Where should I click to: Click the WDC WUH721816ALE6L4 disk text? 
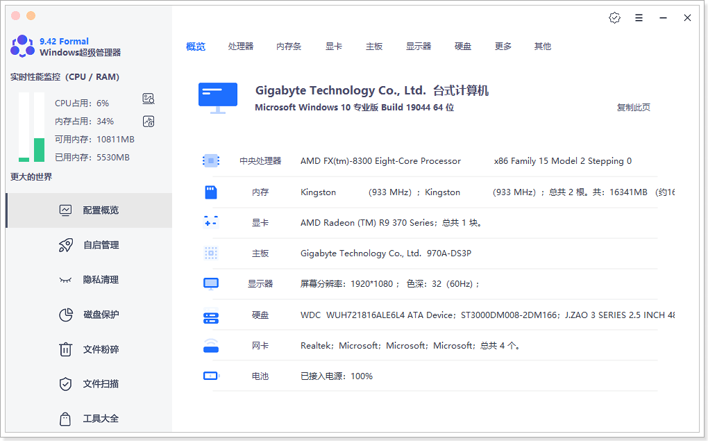377,315
